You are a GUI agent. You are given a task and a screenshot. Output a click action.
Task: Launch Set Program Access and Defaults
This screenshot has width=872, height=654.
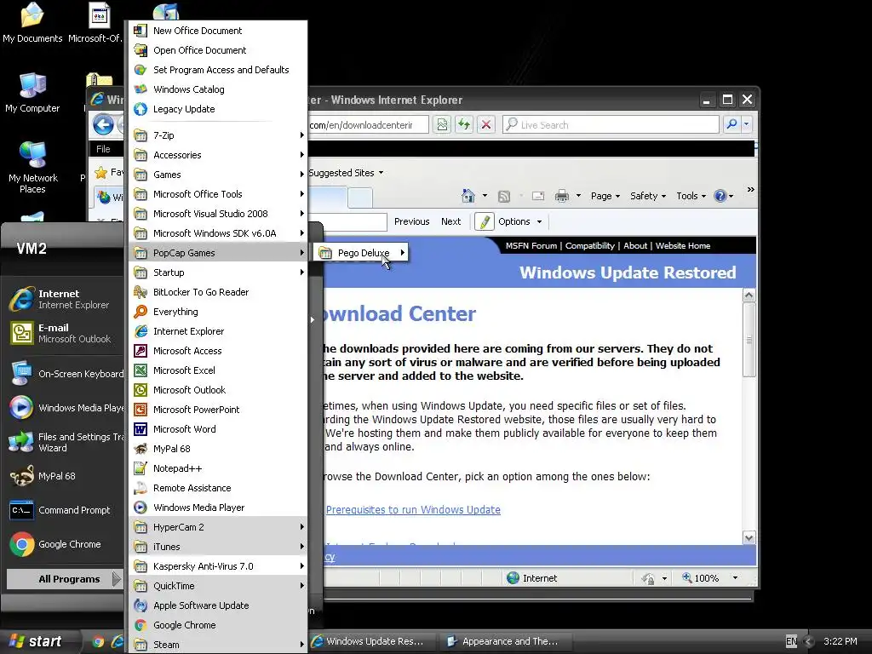[x=217, y=70]
